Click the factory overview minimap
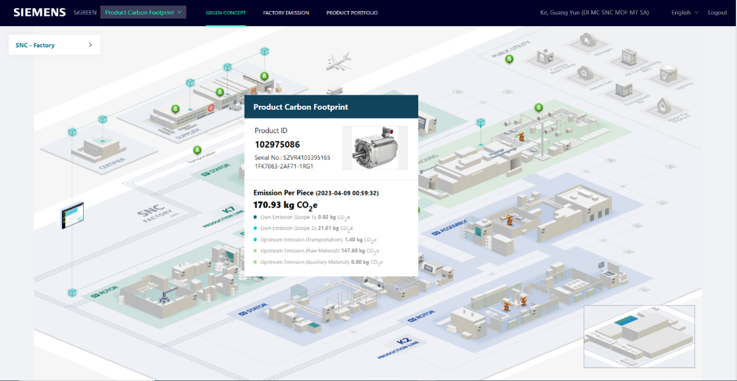The width and height of the screenshot is (737, 381). (x=639, y=336)
